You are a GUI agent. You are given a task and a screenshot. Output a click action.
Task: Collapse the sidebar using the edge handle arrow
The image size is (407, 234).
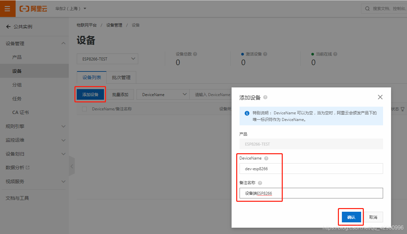[72, 166]
